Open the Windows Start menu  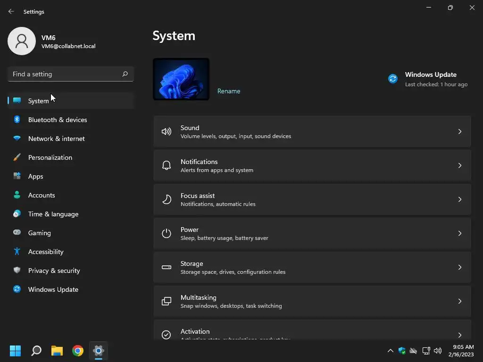[15, 351]
